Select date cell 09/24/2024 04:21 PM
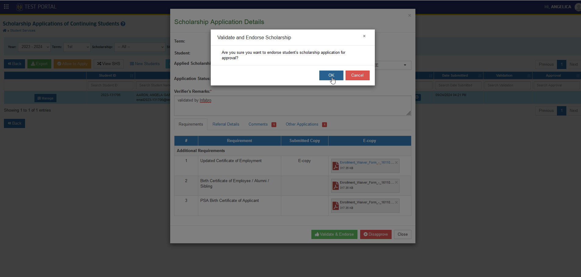This screenshot has width=581, height=277. pyautogui.click(x=451, y=95)
